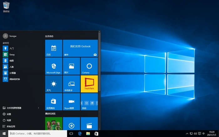Open the 手机助手 Phone Companion tile
Screen dimensions: 219x137
tap(71, 84)
